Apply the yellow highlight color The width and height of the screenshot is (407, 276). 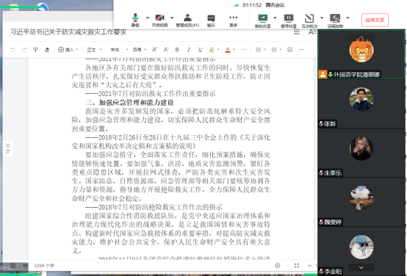pyautogui.click(x=212, y=49)
